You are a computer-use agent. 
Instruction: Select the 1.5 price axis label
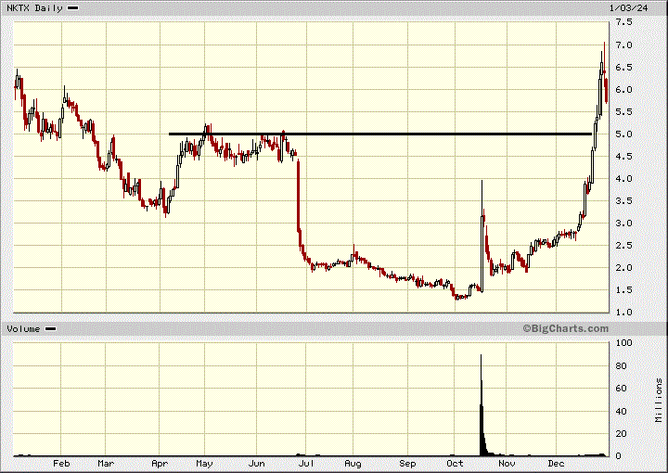coord(623,290)
